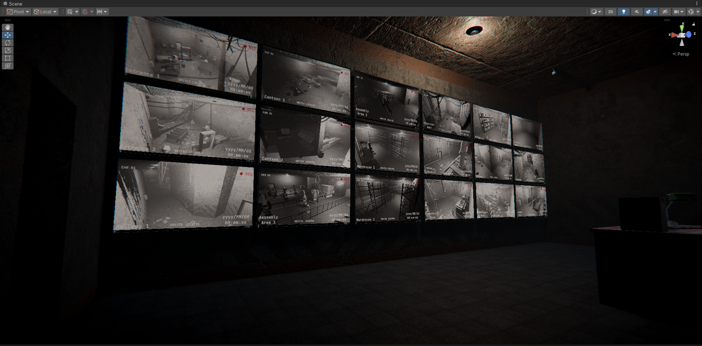This screenshot has height=346, width=702.
Task: Toggle scene effects button
Action: pyautogui.click(x=648, y=12)
